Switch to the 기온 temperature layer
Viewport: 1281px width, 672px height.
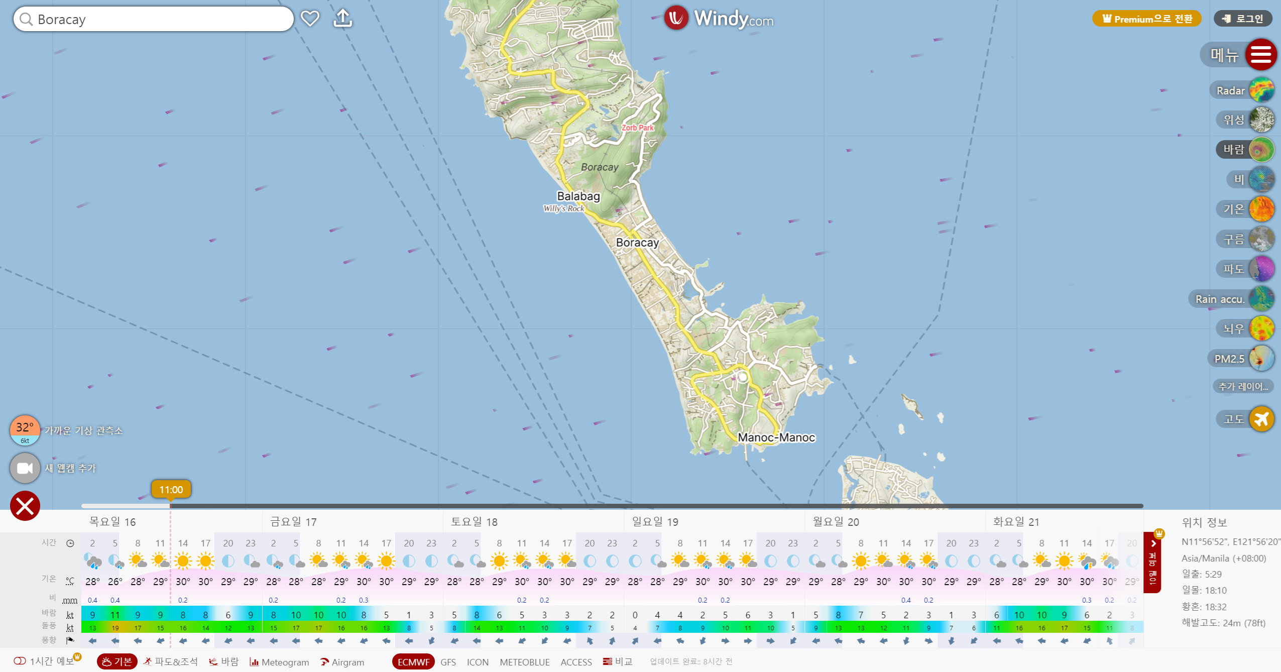click(x=1261, y=209)
